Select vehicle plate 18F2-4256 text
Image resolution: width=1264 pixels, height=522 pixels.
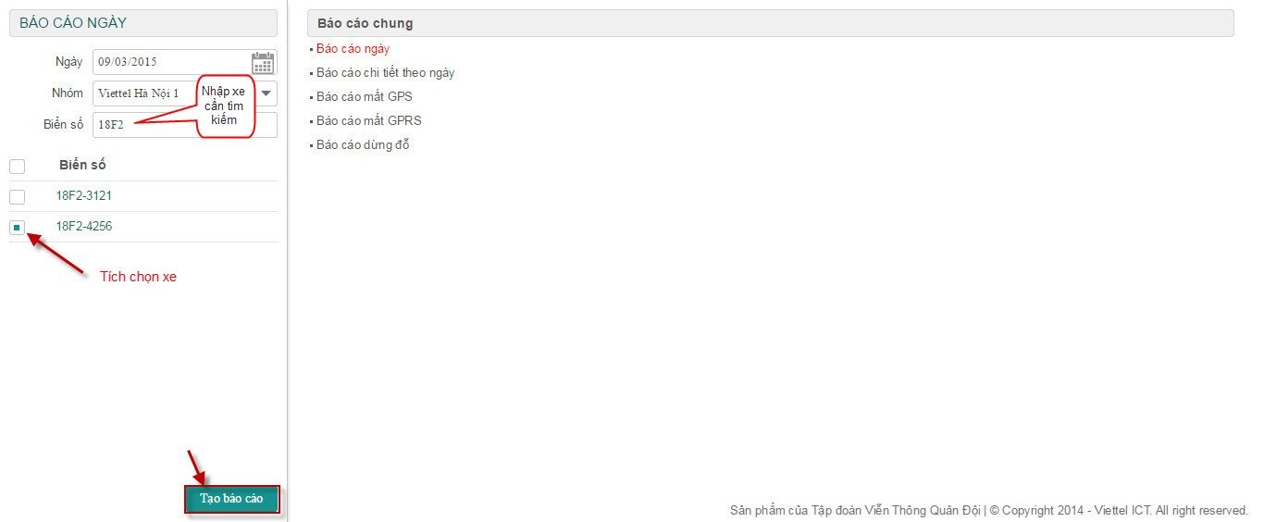click(x=84, y=227)
